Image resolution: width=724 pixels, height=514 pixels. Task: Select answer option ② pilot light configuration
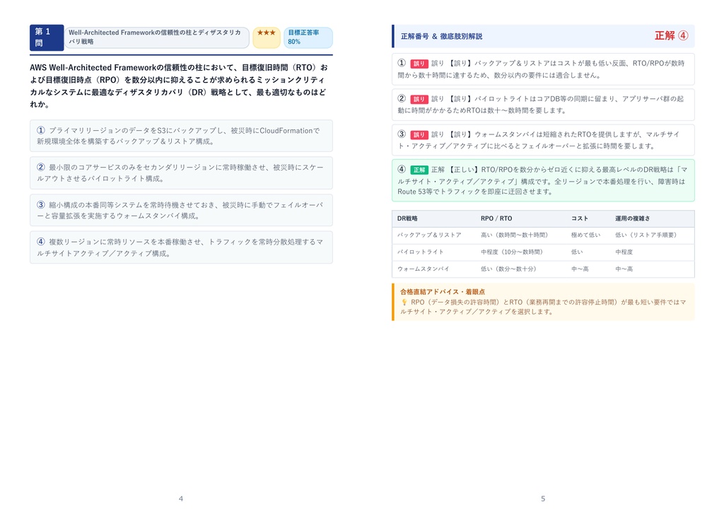click(x=181, y=173)
